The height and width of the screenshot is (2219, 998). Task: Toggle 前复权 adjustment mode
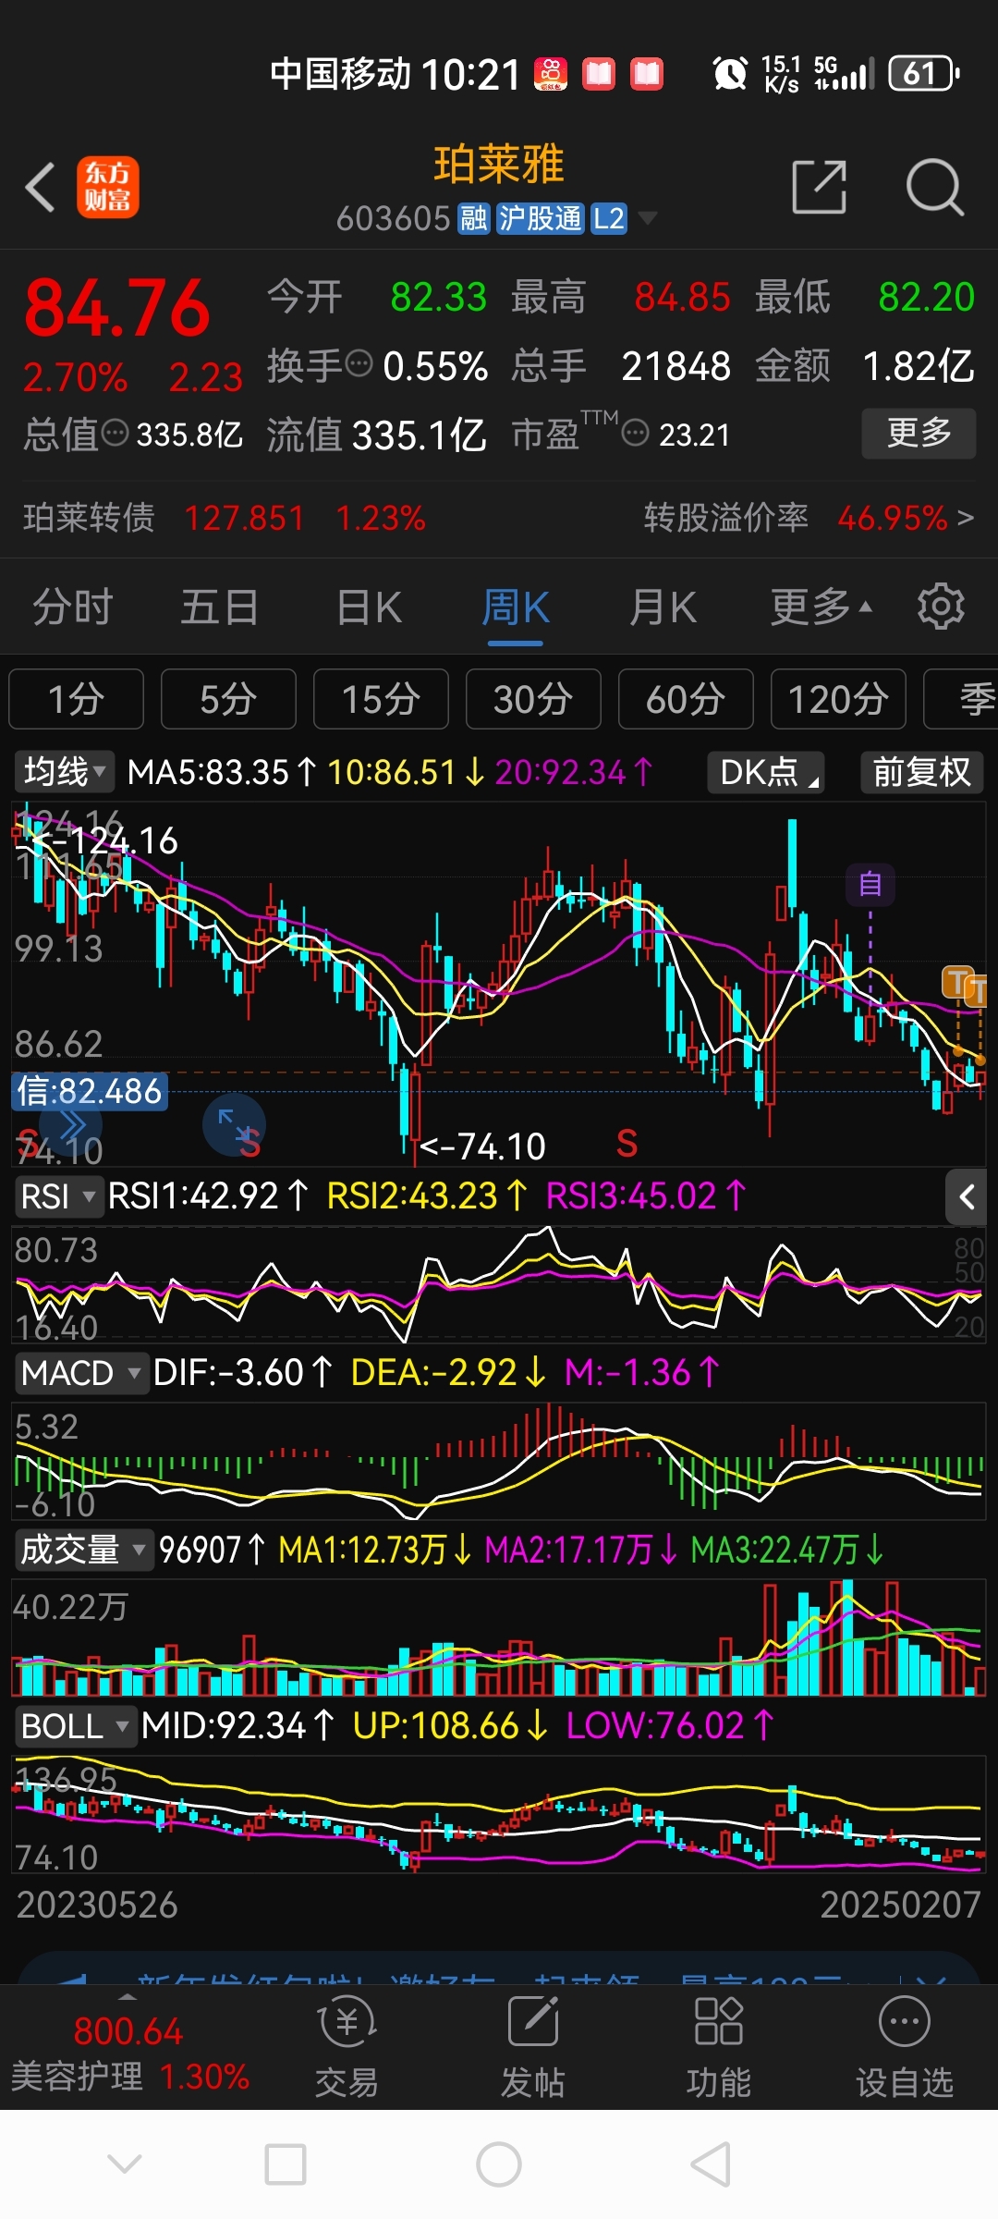pyautogui.click(x=922, y=772)
